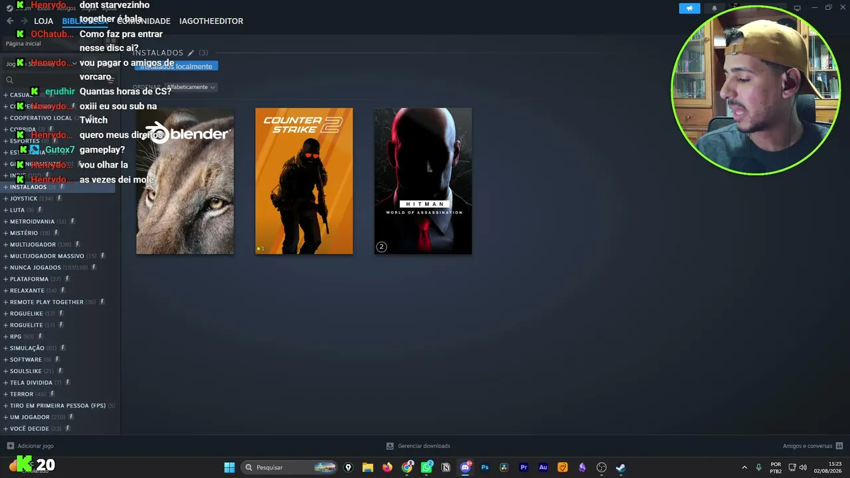Open the Windows Start menu

(x=229, y=467)
